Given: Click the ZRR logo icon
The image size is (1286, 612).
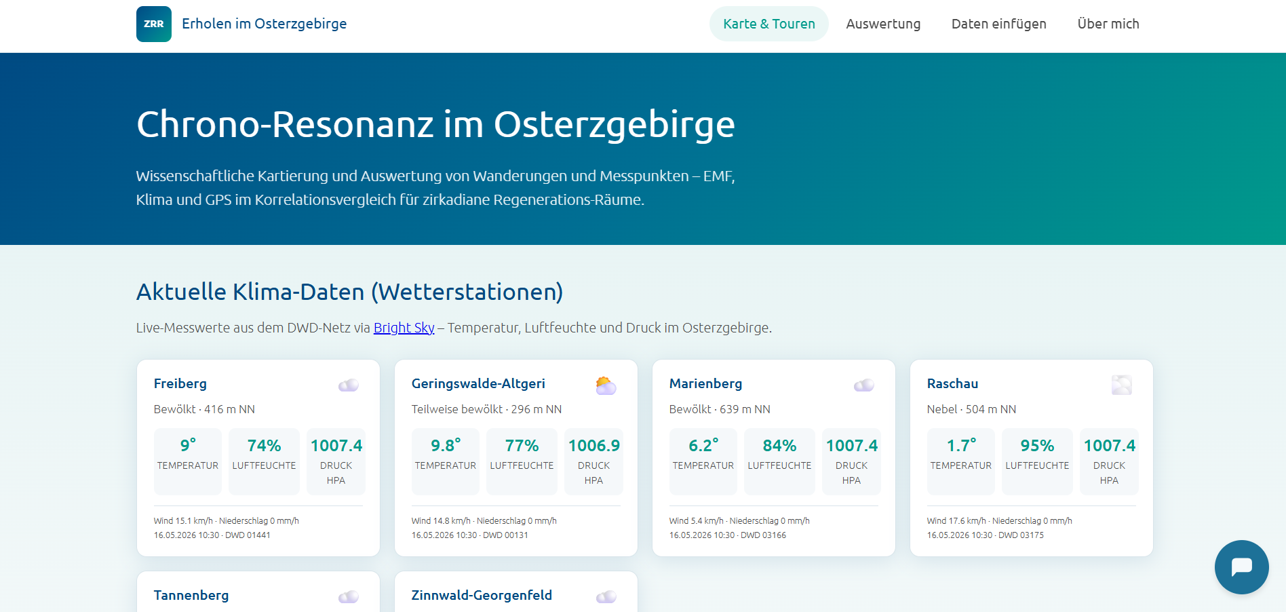Looking at the screenshot, I should click(154, 24).
